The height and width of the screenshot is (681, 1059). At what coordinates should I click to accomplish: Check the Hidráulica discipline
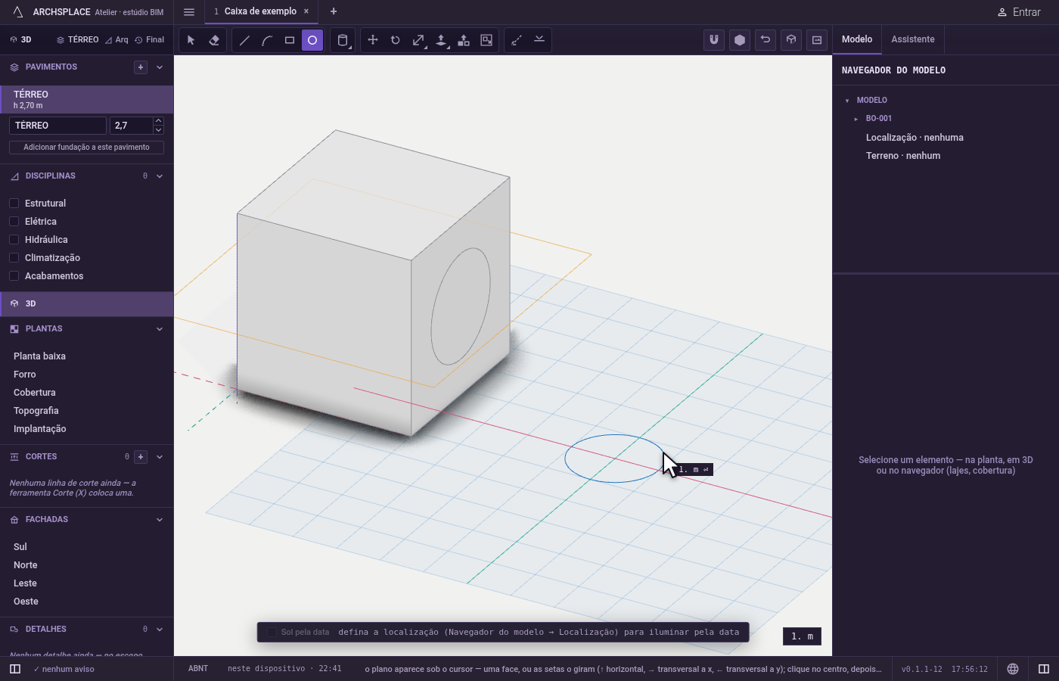[x=14, y=240]
